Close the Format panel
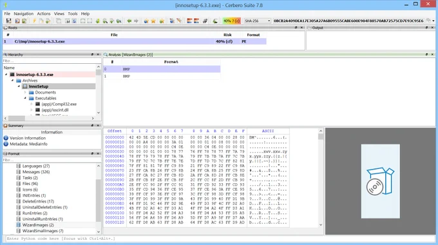438x245 pixels. click(98, 153)
